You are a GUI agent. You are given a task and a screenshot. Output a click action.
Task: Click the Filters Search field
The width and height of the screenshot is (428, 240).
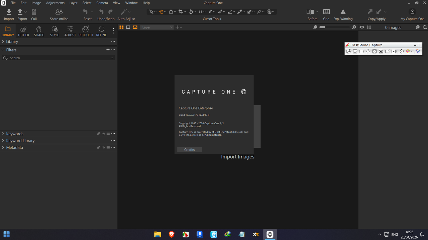click(x=59, y=58)
